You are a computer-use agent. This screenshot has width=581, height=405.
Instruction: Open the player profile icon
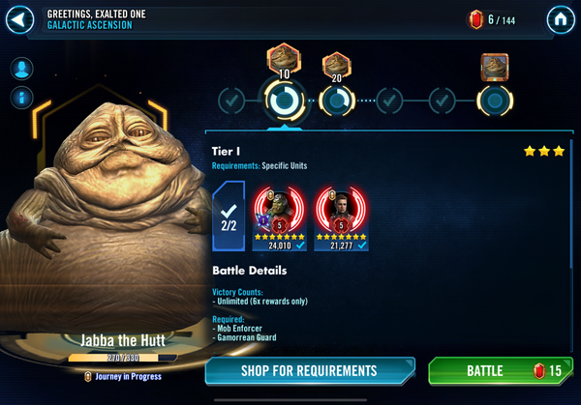pos(22,69)
